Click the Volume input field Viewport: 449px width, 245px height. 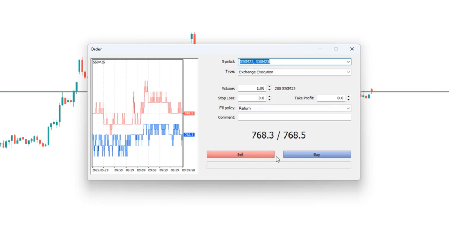[x=252, y=88]
